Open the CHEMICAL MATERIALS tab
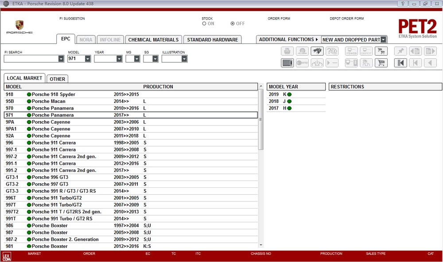443x262 pixels. click(153, 40)
